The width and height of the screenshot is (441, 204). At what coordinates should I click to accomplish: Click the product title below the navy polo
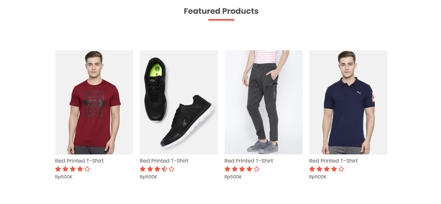[x=333, y=161]
